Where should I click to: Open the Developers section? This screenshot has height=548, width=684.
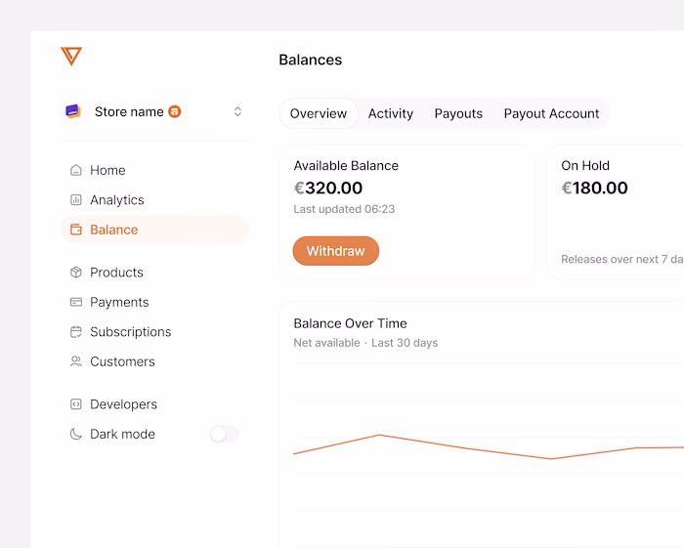pos(123,404)
